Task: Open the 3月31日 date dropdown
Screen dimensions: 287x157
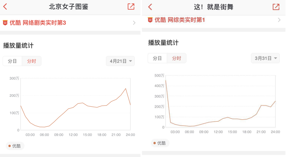Action: click(265, 58)
